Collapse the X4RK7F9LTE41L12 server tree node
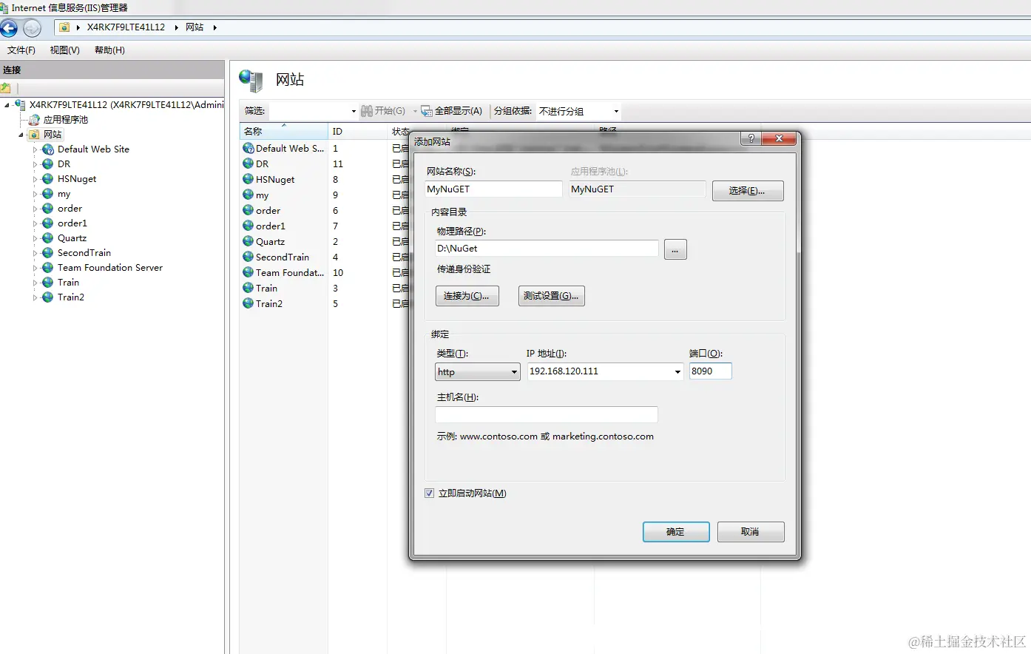 7,105
